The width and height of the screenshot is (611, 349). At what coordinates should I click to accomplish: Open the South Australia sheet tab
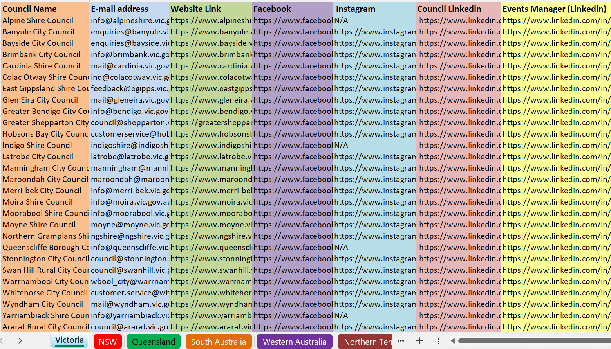point(219,342)
